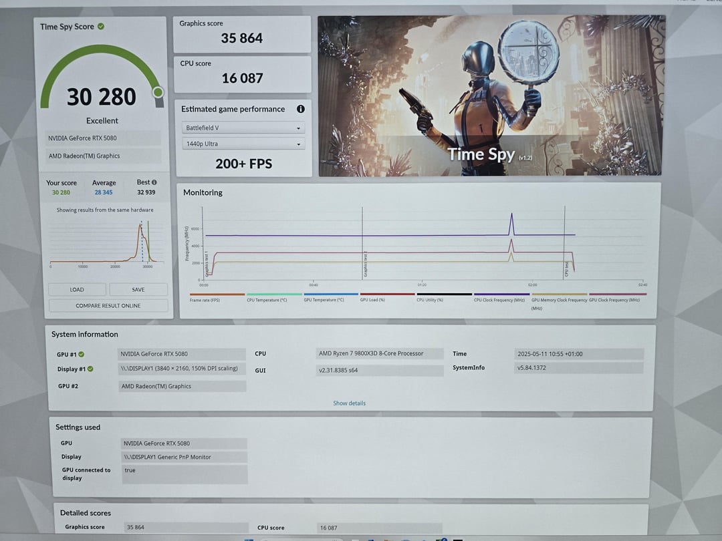This screenshot has width=722, height=541.
Task: Click the Detailed scores Graphics score 35 864
Action: [x=186, y=527]
